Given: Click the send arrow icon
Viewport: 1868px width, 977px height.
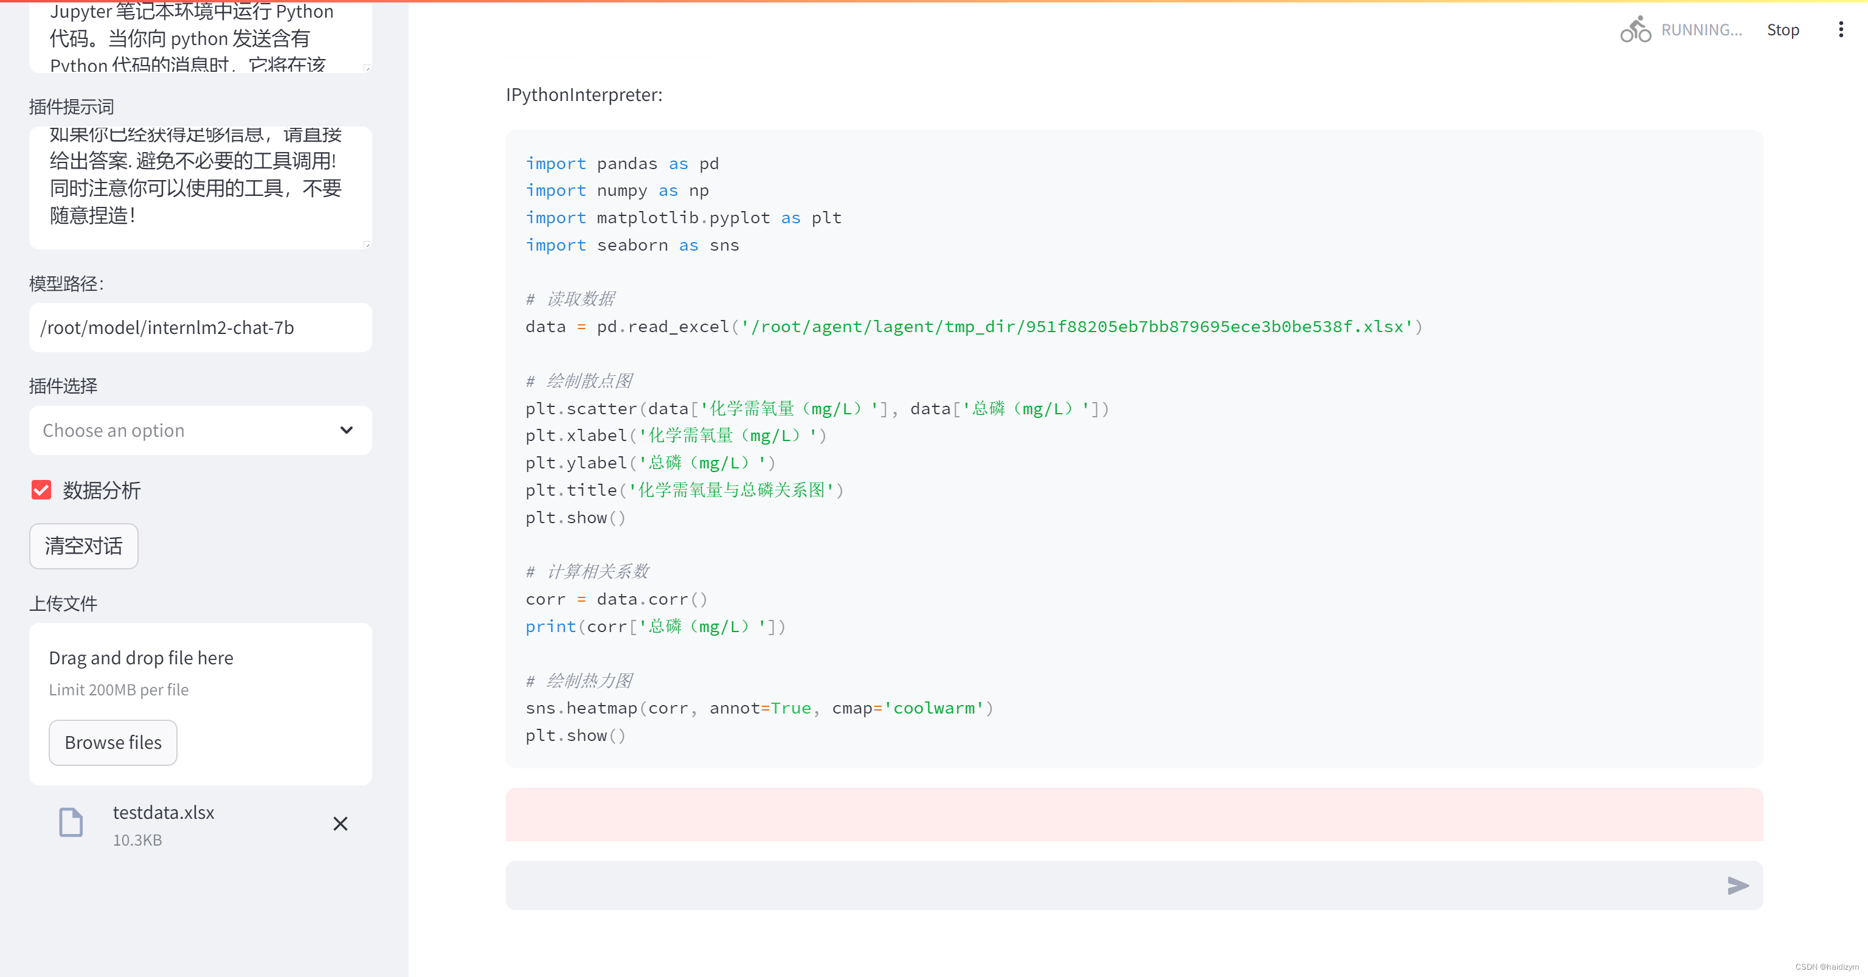Looking at the screenshot, I should [x=1737, y=886].
